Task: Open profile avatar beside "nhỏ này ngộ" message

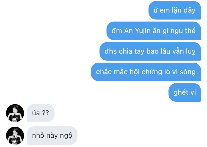Action: 15,136
